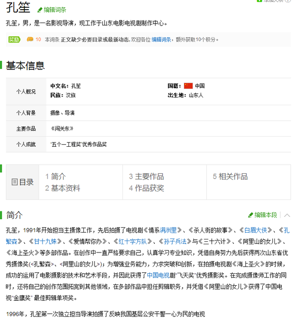
Task: Click the 个人背景 row header
Action: pos(26,113)
